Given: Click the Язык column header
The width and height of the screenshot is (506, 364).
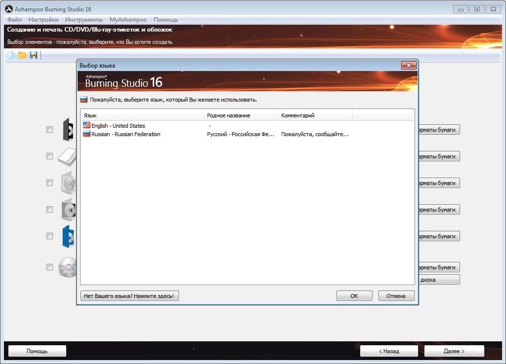Looking at the screenshot, I should [142, 115].
